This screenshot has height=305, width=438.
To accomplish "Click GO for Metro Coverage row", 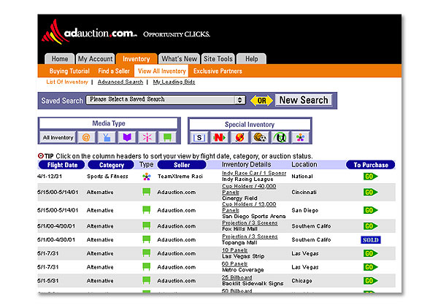I will [x=370, y=267].
